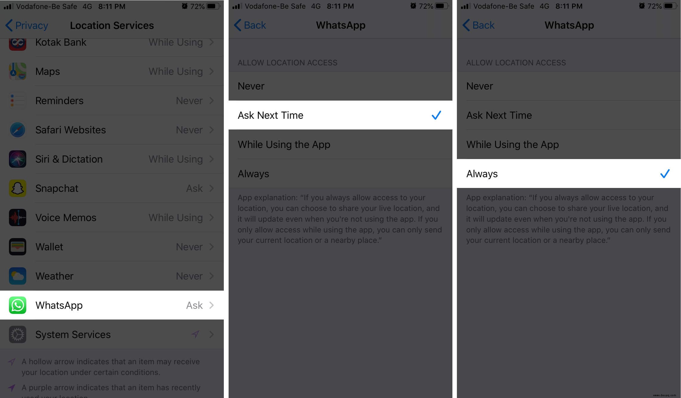Tap the Maps app icon

click(17, 71)
